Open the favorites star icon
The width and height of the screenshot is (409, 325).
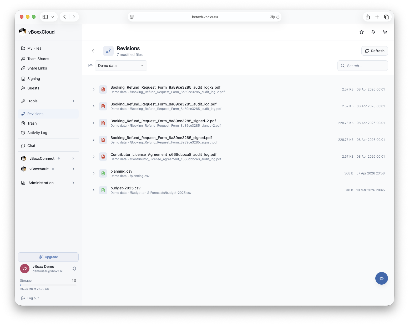(x=362, y=32)
